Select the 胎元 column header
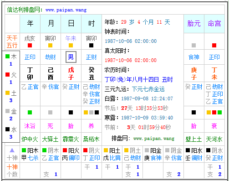This screenshot has height=181, width=229. [194, 24]
